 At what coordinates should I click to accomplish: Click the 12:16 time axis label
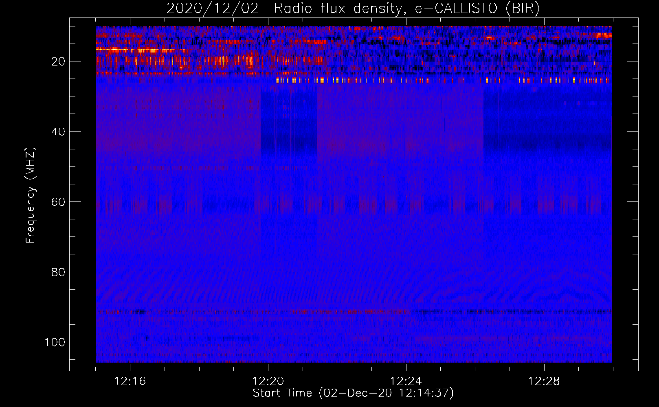click(130, 381)
